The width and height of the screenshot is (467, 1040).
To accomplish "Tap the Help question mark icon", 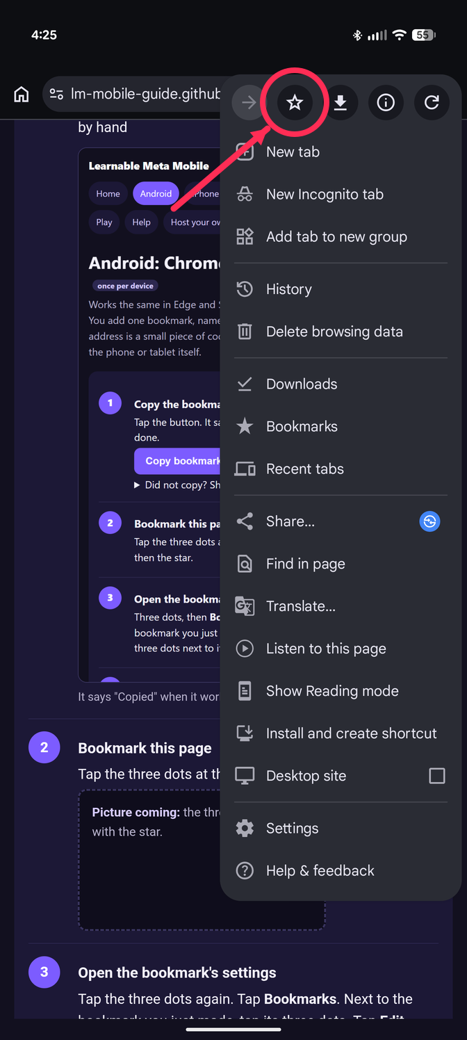I will [x=245, y=870].
